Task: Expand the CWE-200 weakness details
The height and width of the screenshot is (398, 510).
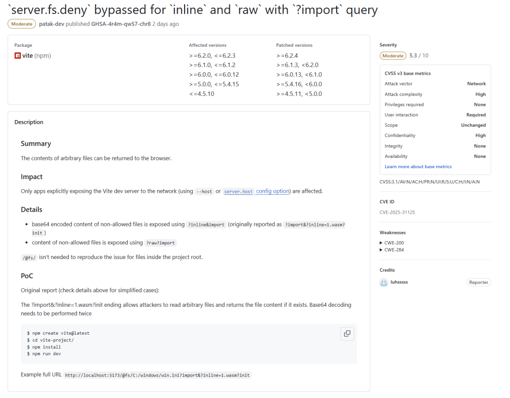Action: pos(392,242)
